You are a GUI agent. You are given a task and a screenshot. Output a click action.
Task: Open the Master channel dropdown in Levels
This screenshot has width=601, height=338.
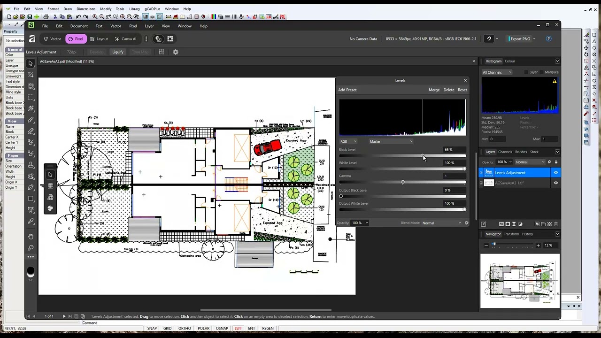(x=391, y=141)
